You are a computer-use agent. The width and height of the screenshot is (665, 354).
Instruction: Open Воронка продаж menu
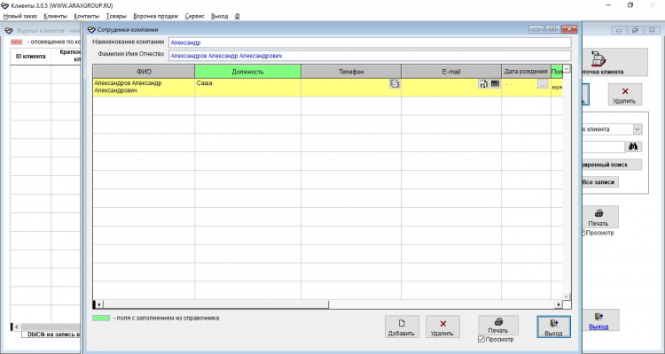click(156, 16)
